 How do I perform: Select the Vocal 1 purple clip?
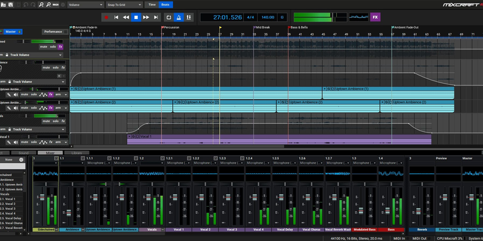point(279,140)
